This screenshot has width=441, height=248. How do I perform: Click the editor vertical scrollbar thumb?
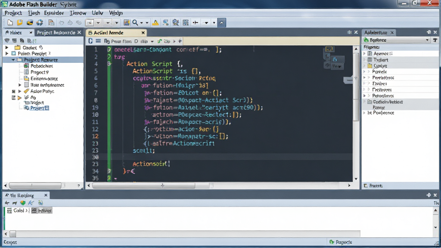click(x=356, y=87)
